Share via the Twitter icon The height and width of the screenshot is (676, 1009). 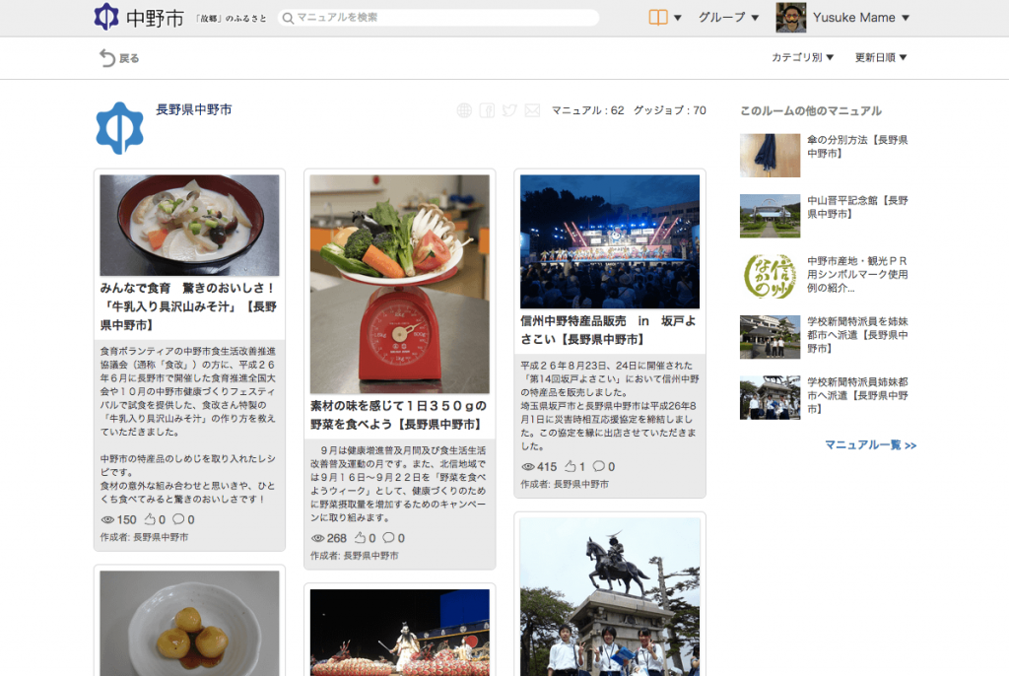pyautogui.click(x=509, y=110)
